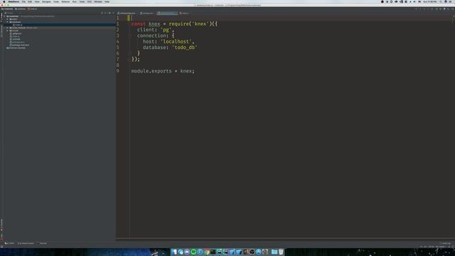Open Finder from the Dock

click(x=173, y=252)
